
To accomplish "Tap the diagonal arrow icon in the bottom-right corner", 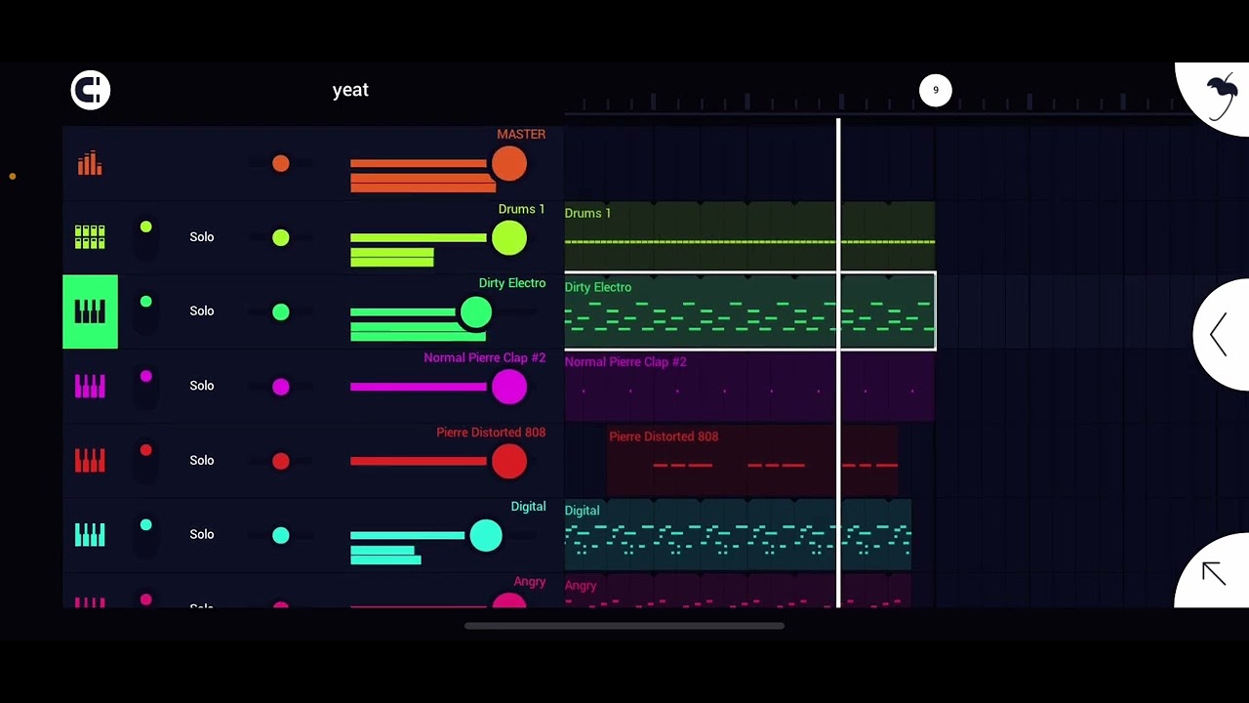I will click(1213, 573).
